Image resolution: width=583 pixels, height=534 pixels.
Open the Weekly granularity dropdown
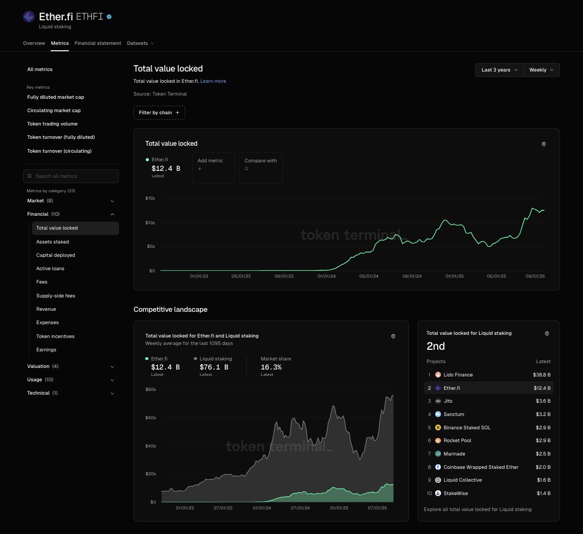point(541,70)
